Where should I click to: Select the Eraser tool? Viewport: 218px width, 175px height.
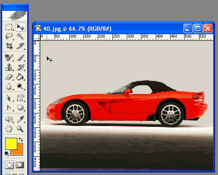[x=9, y=77]
